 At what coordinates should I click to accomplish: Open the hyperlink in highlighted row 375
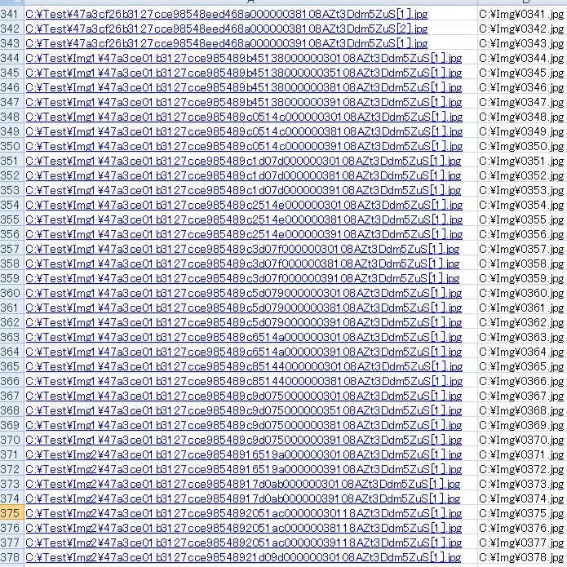pos(243,513)
